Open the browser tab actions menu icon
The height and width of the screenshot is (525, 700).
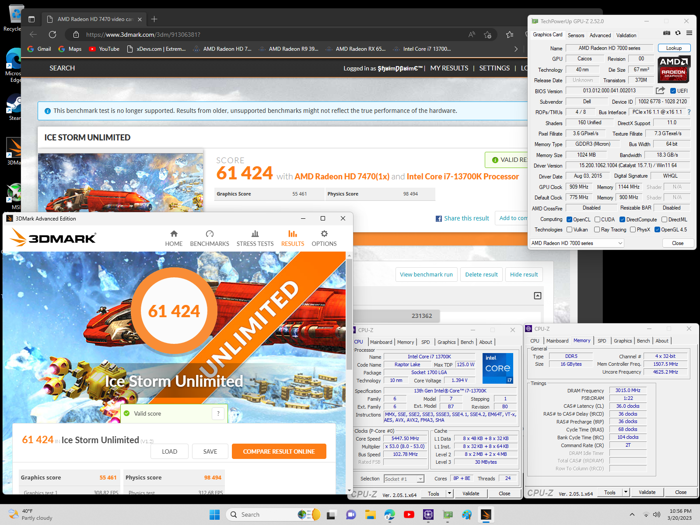click(x=31, y=19)
